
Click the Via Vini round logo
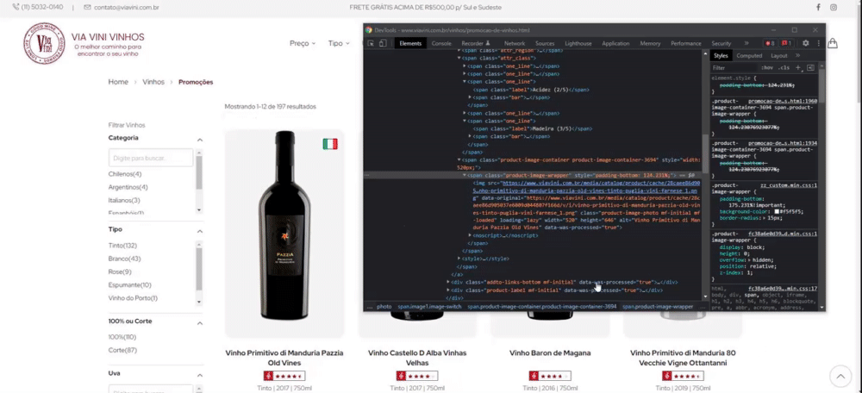click(x=44, y=43)
